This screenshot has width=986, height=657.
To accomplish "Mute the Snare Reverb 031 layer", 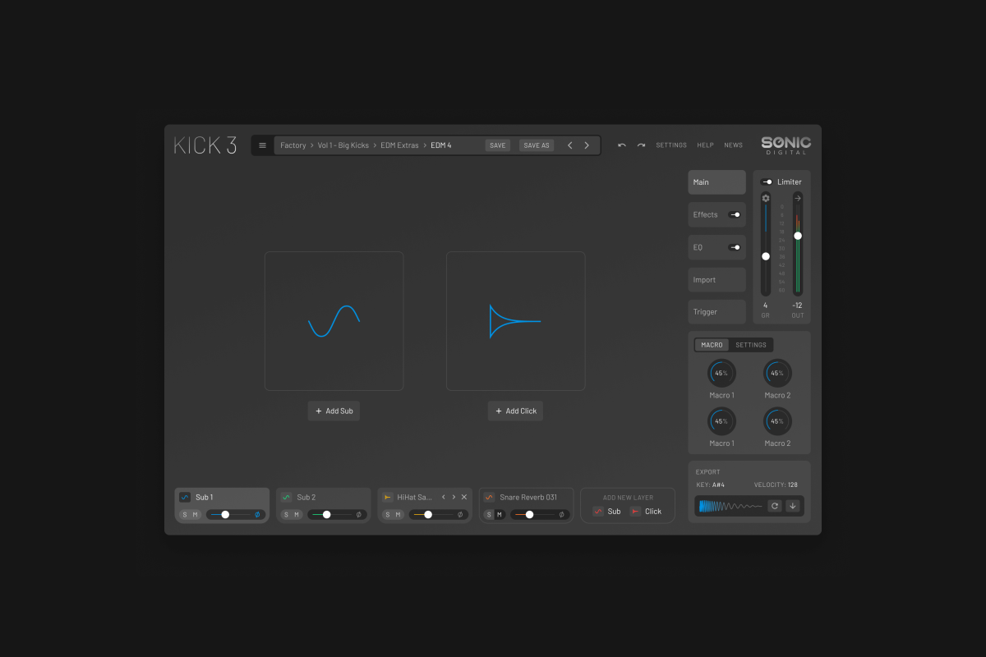I will point(500,515).
